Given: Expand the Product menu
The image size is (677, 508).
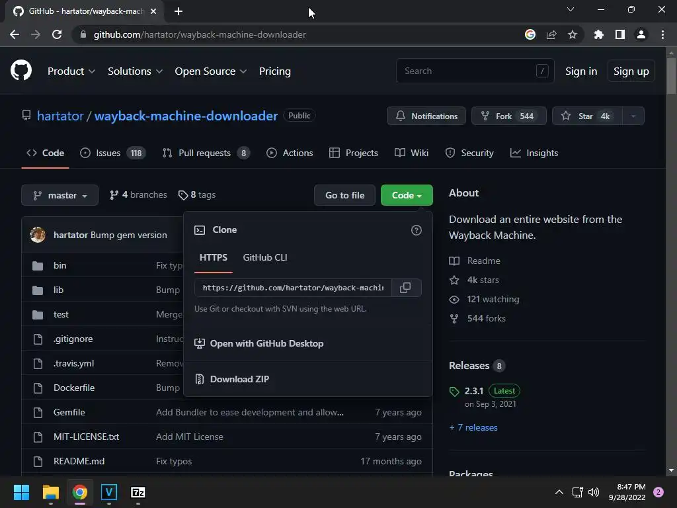Looking at the screenshot, I should click(x=71, y=71).
